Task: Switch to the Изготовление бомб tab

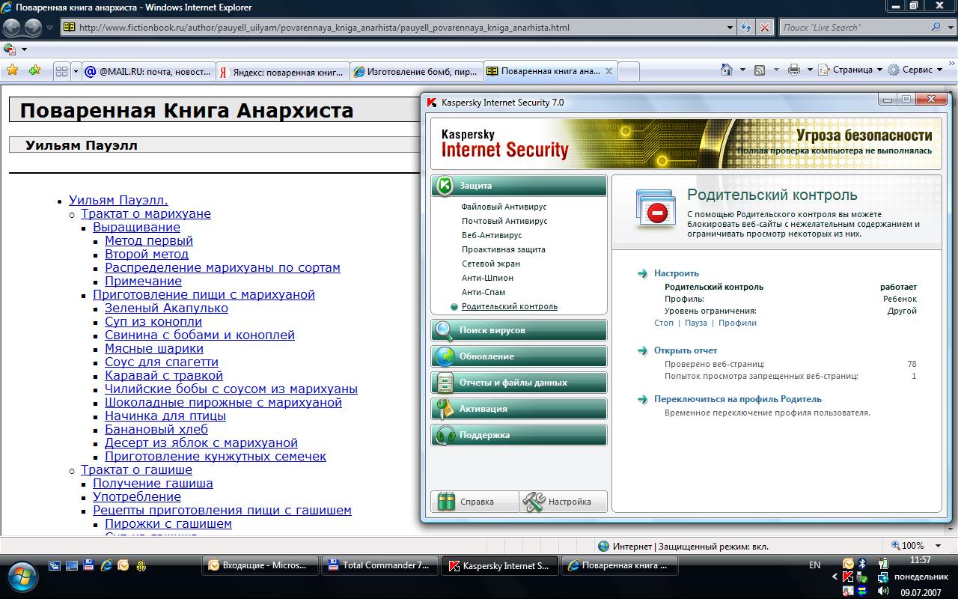Action: pos(416,71)
